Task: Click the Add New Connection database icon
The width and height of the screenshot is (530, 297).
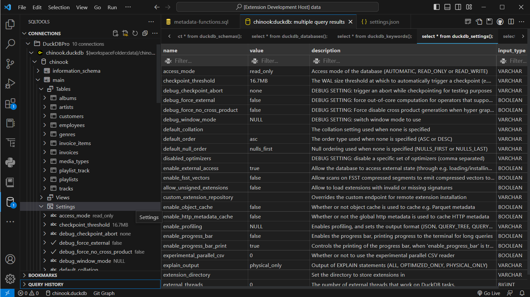Action: pyautogui.click(x=115, y=33)
